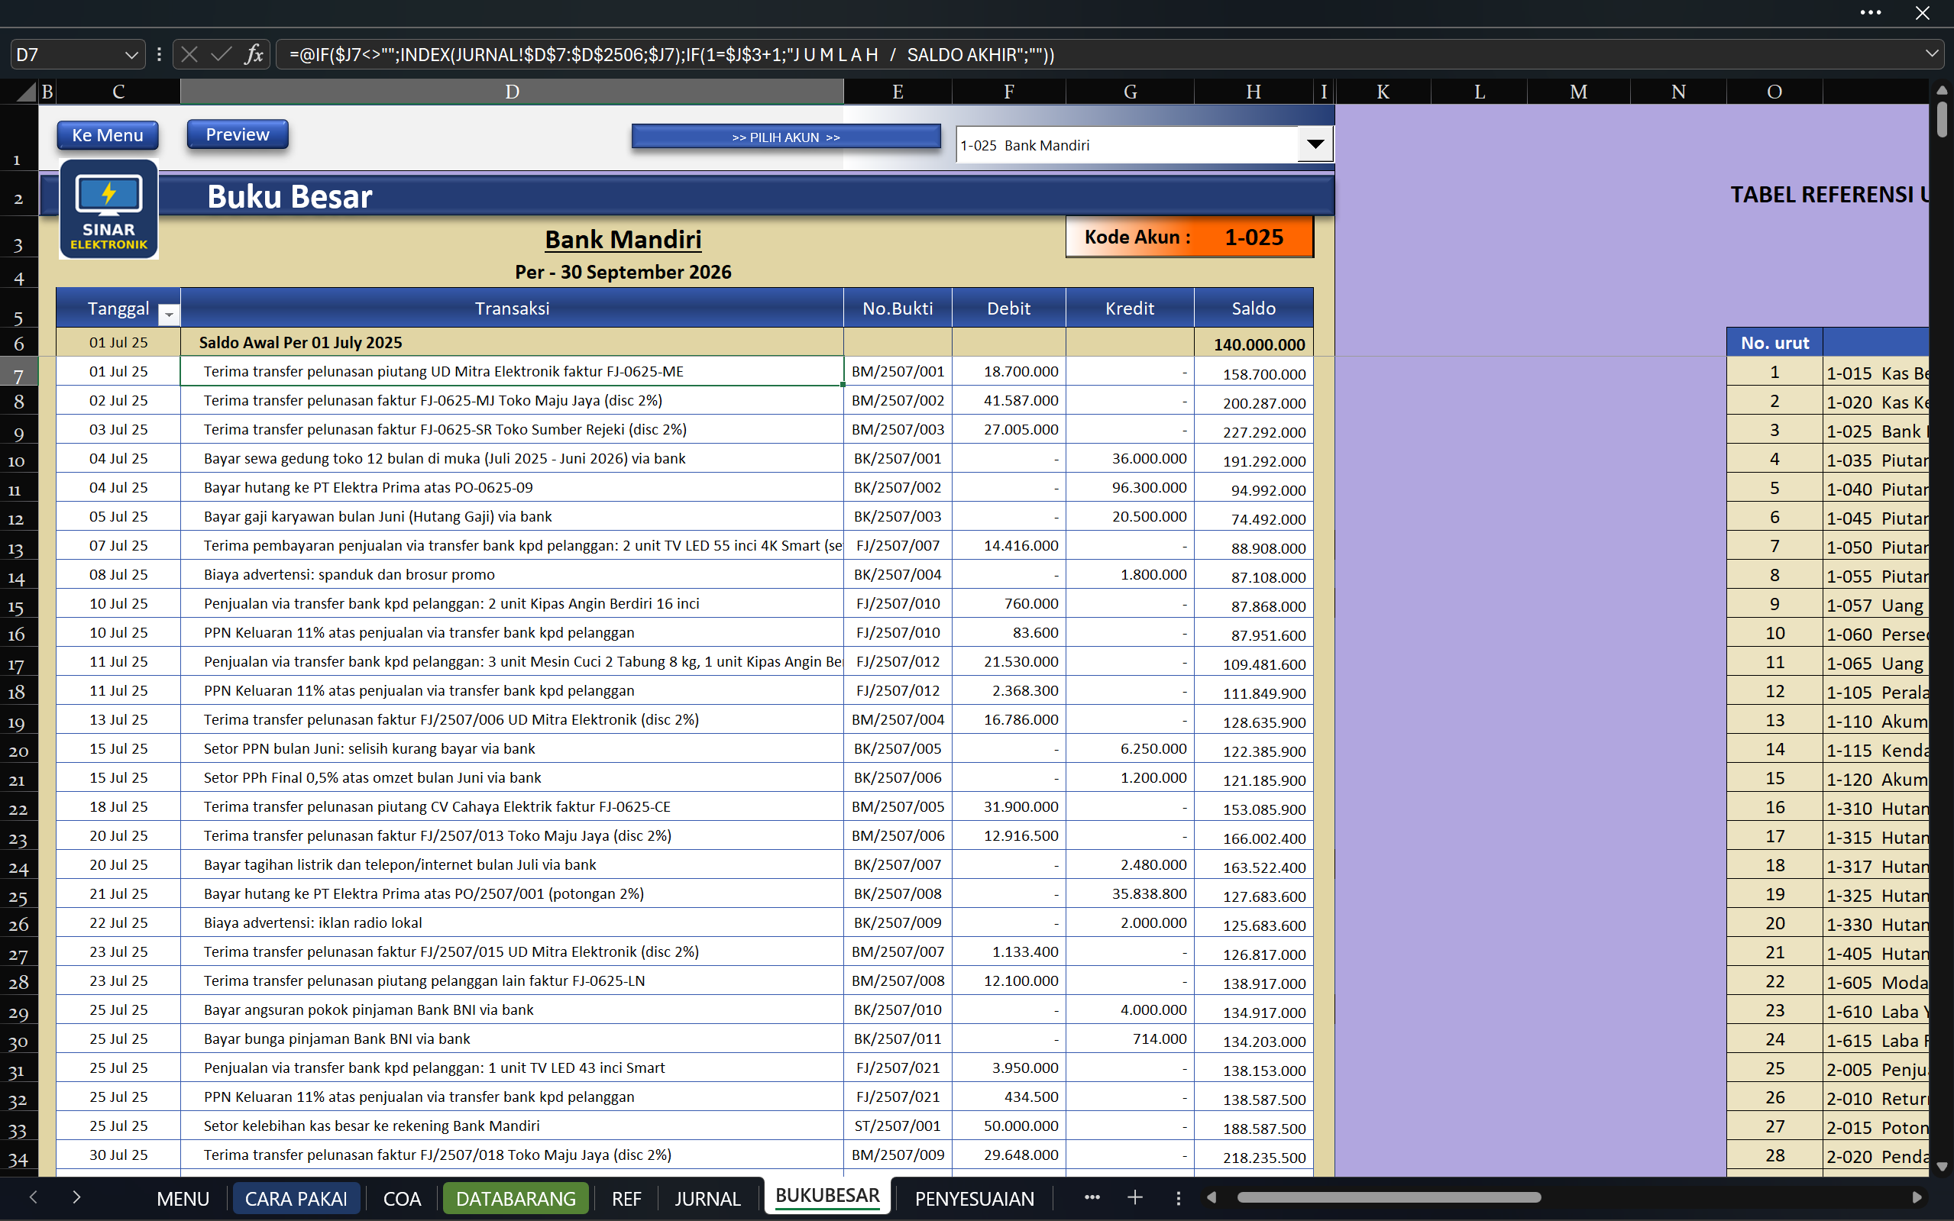Select cell 'Bayar gaji karyawan bulan Juni'

[511, 517]
